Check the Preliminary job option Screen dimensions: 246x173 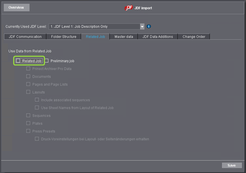click(x=47, y=61)
